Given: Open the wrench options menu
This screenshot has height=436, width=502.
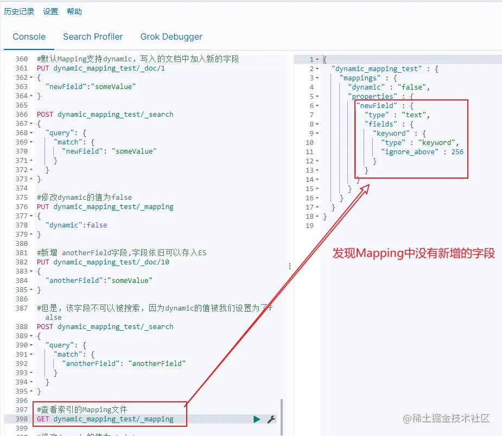Looking at the screenshot, I should pyautogui.click(x=271, y=419).
